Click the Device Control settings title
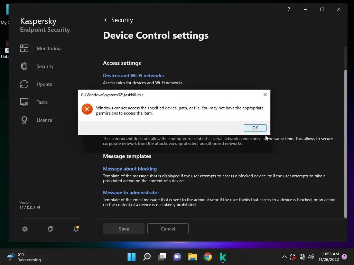 [156, 36]
